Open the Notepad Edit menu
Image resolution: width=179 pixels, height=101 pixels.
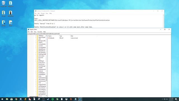tap(39, 13)
